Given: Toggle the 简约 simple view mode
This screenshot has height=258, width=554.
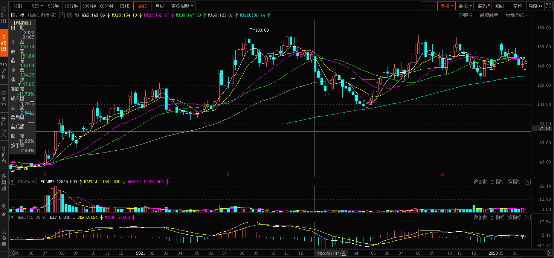Looking at the screenshot, I should click(518, 6).
